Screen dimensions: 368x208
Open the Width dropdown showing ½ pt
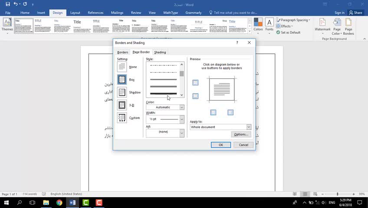tap(165, 119)
